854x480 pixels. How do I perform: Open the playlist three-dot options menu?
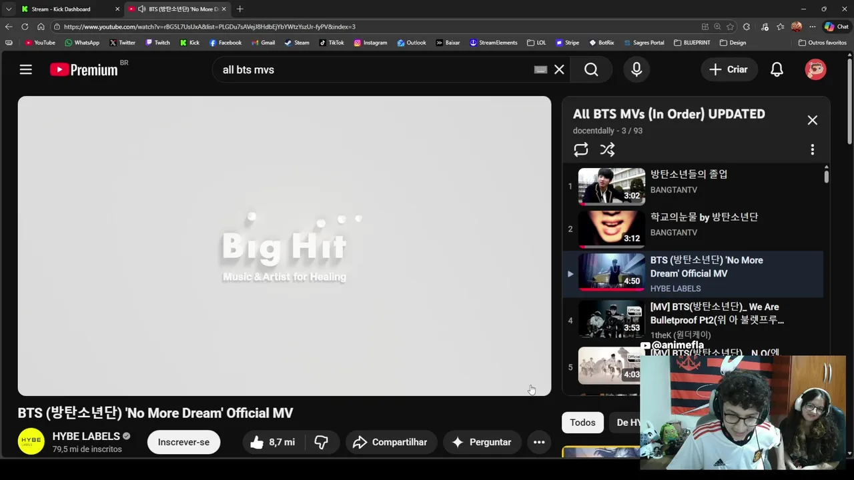pyautogui.click(x=812, y=149)
